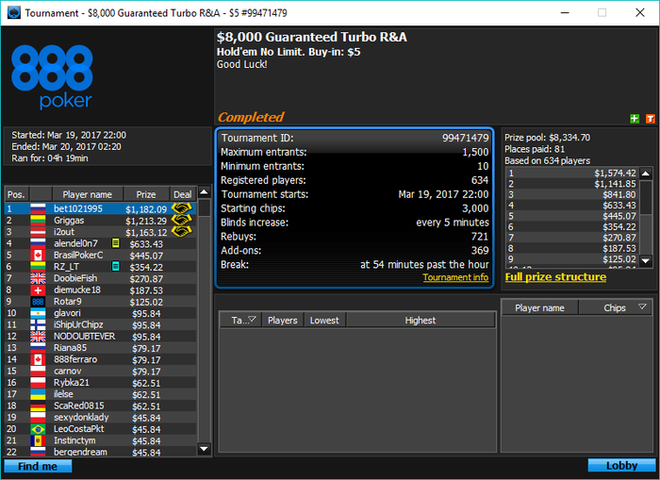The height and width of the screenshot is (480, 660).
Task: Click the Brazil flag next to LeoCostaPkt
Action: [x=38, y=429]
